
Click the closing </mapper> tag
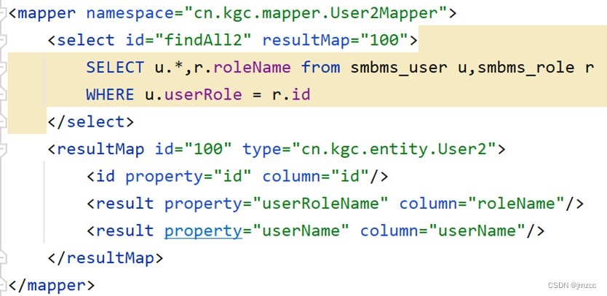coord(52,285)
